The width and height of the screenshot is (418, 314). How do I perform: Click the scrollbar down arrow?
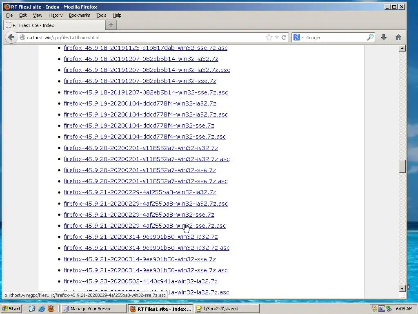(402, 288)
